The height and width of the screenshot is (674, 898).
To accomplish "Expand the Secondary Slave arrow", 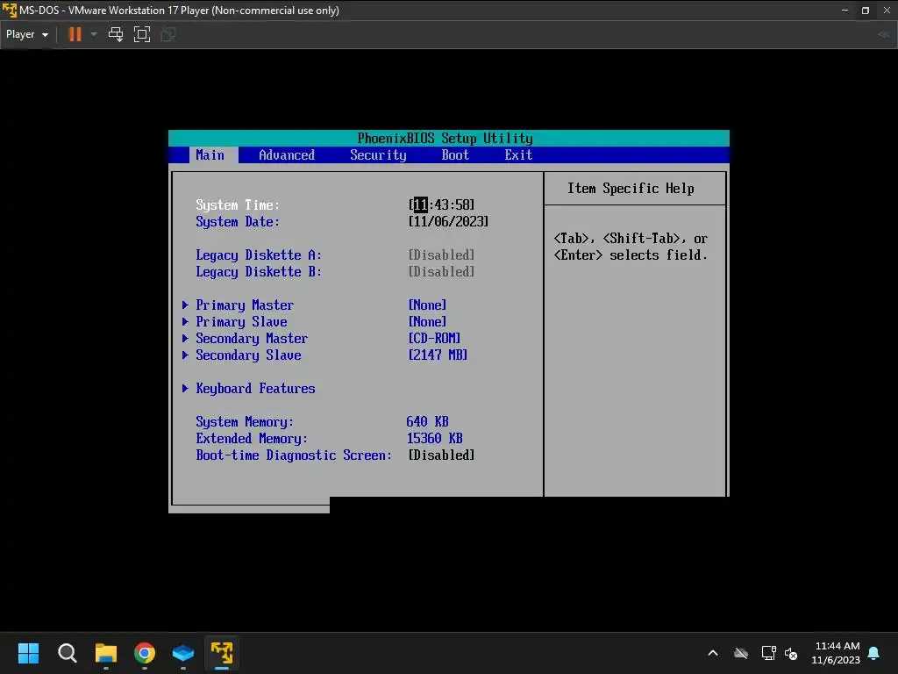I will click(185, 355).
